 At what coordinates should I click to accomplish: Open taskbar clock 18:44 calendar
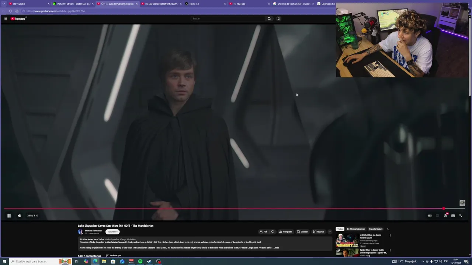coord(456,261)
